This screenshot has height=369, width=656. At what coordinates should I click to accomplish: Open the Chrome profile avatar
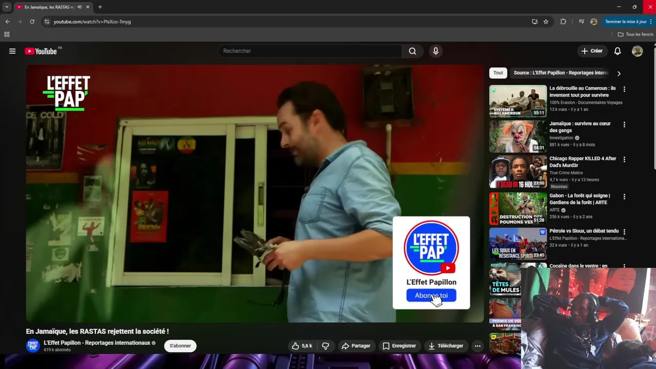(x=593, y=22)
